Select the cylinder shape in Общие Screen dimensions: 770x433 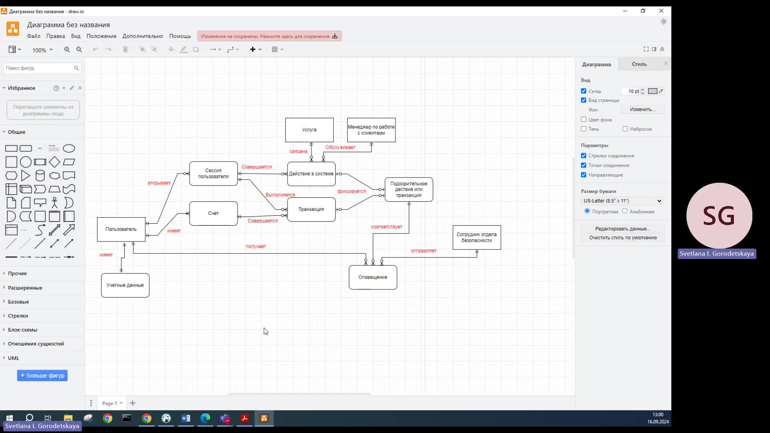tap(40, 176)
